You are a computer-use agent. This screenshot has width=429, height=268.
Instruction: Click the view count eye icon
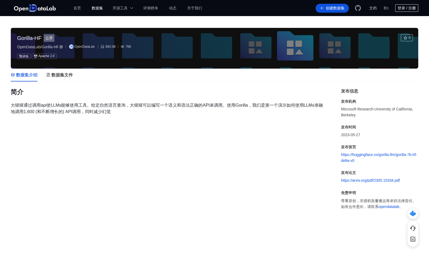123,47
